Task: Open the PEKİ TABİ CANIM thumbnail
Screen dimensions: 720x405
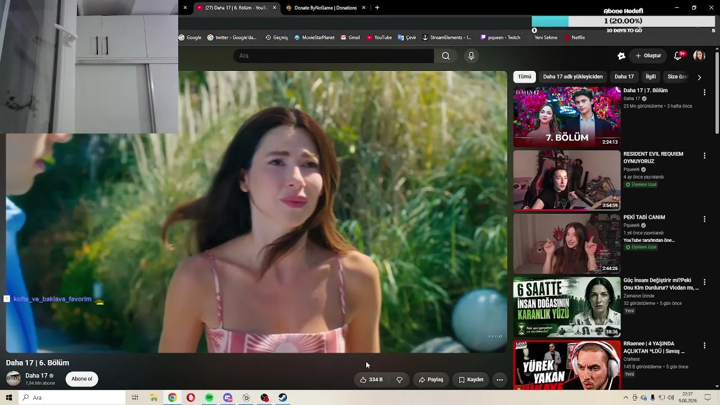Action: point(567,244)
